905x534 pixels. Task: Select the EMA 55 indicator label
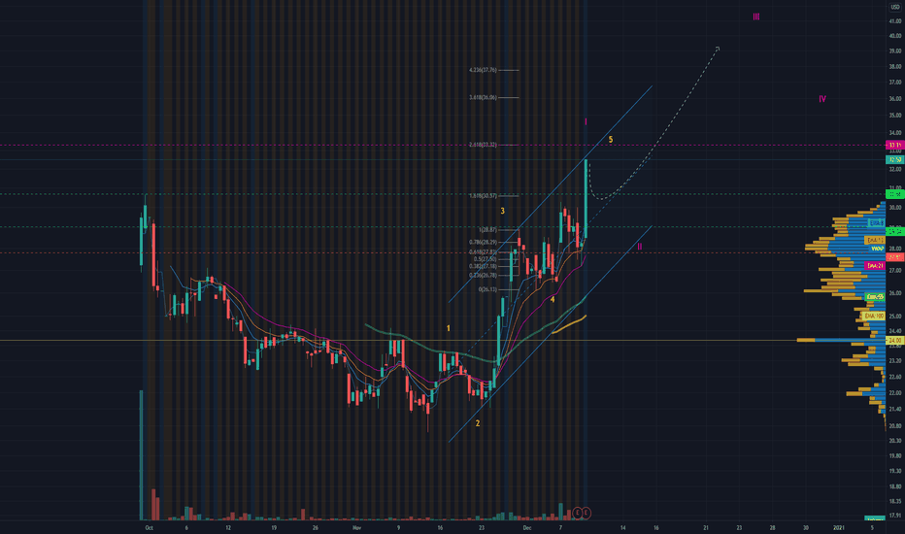pyautogui.click(x=875, y=297)
